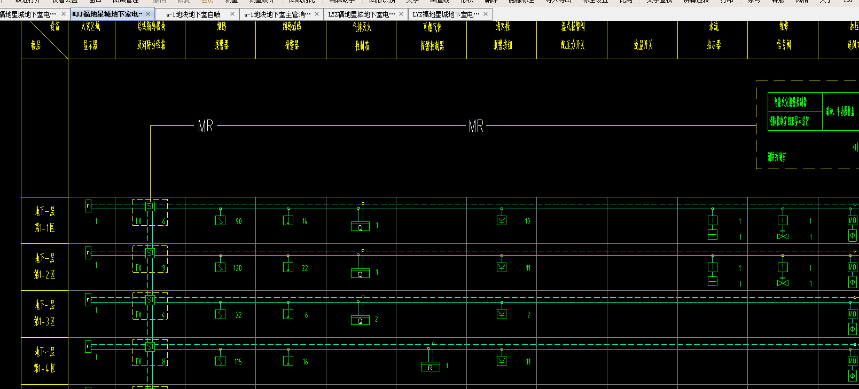
Task: Pick the hydrant button symbol beside count 18
Action: (x=502, y=220)
